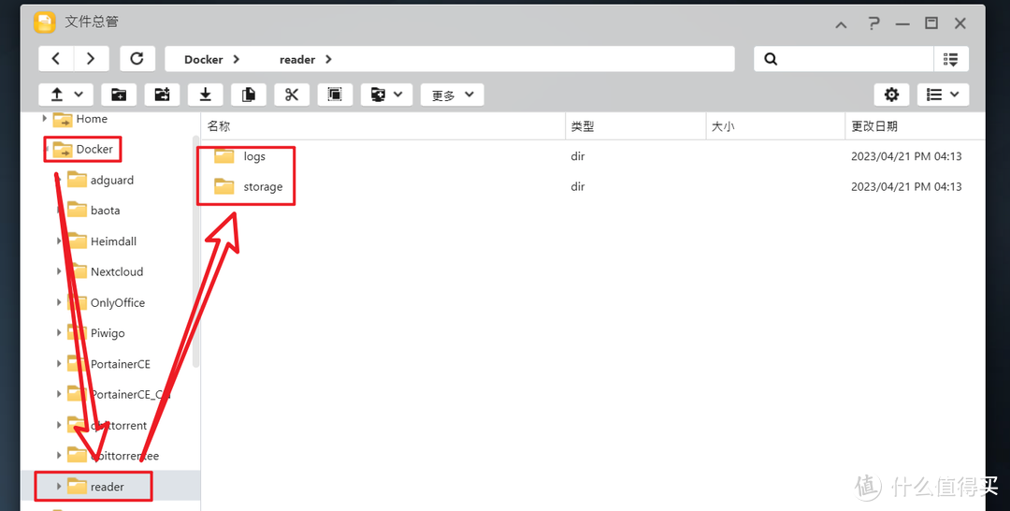Open the 更多 menu
The width and height of the screenshot is (1010, 511).
[x=453, y=95]
